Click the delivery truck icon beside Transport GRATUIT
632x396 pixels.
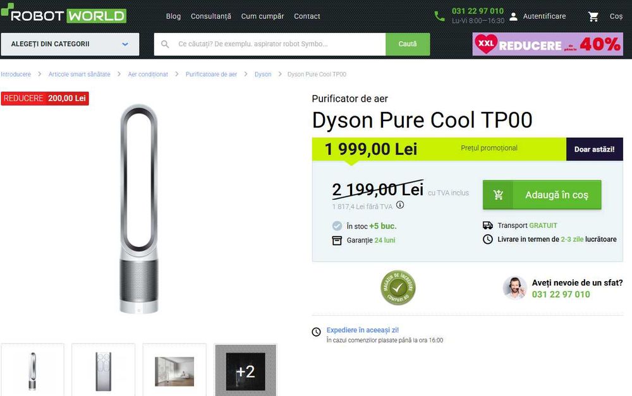pyautogui.click(x=488, y=225)
